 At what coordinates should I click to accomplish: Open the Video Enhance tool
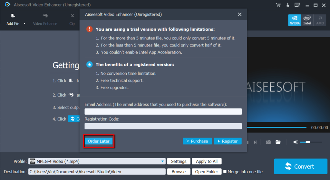click(45, 20)
